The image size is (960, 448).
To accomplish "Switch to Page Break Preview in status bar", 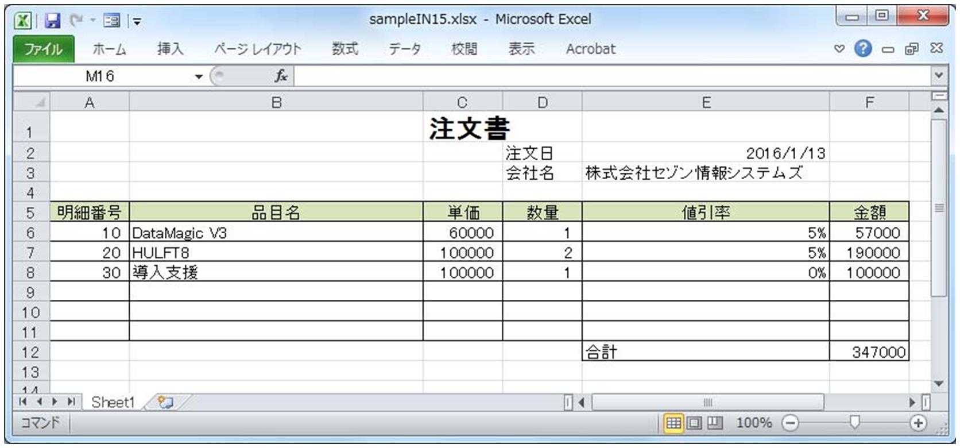I will (x=714, y=423).
